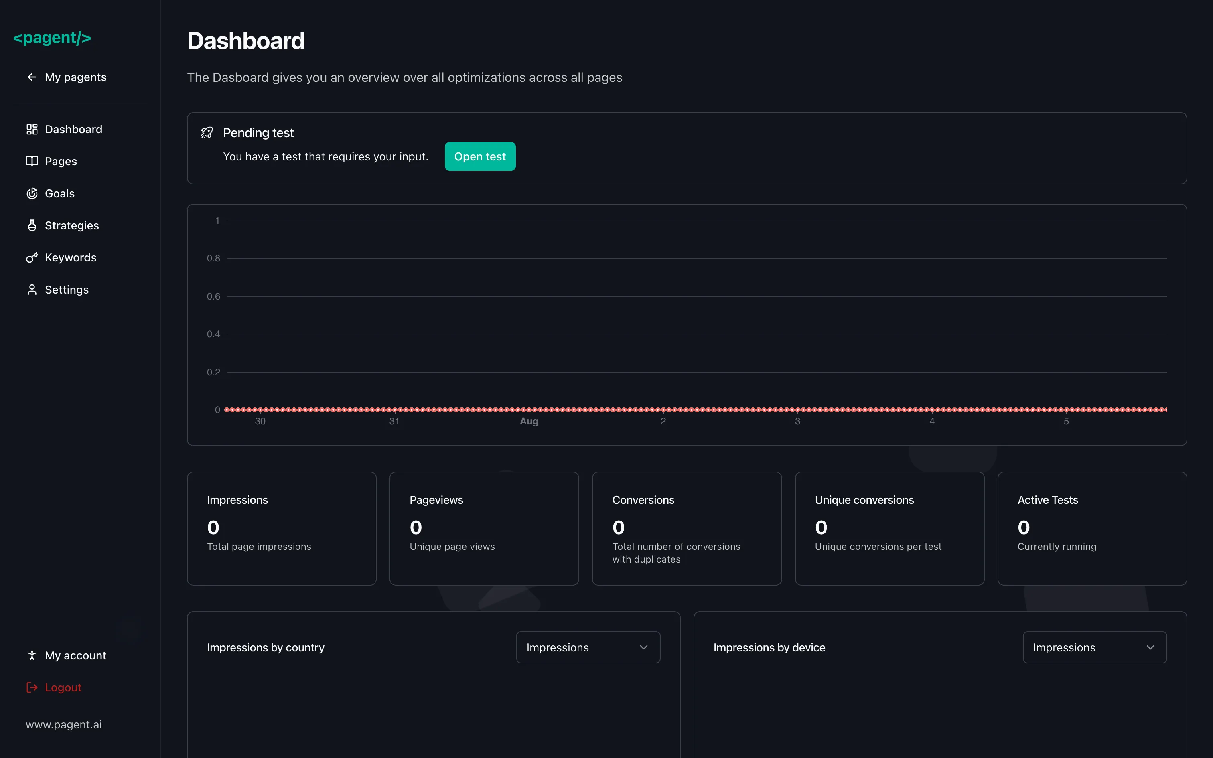Click the pagent logo
The height and width of the screenshot is (758, 1213).
click(52, 38)
